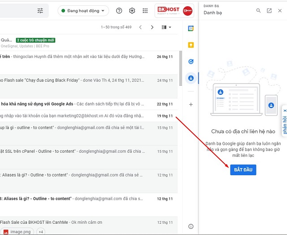Screen dimensions: 287x235
Task: Open Google Keep side panel icon
Action: [x=191, y=45]
